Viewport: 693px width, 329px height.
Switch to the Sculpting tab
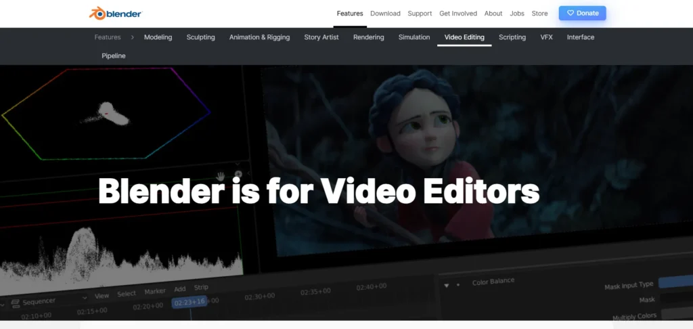point(200,37)
